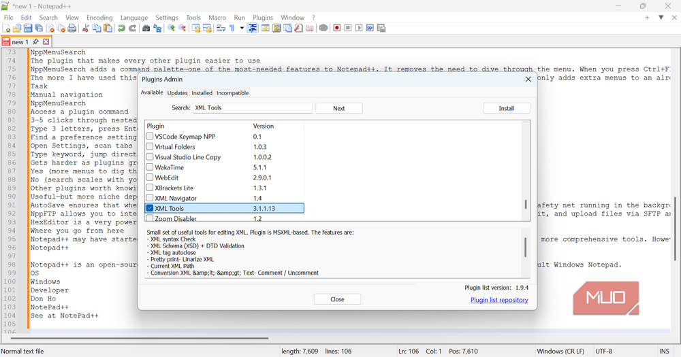Click the Find and Replace icon
Screen dimensions: 681x357
click(x=157, y=28)
